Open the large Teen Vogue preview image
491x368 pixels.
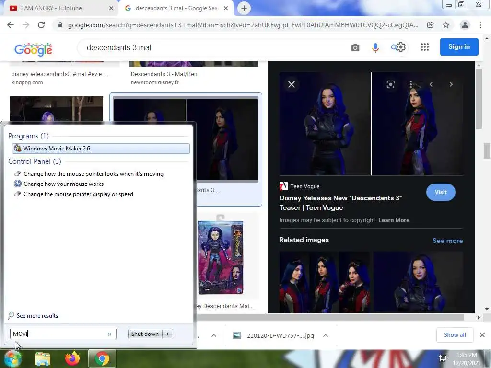[x=371, y=124]
